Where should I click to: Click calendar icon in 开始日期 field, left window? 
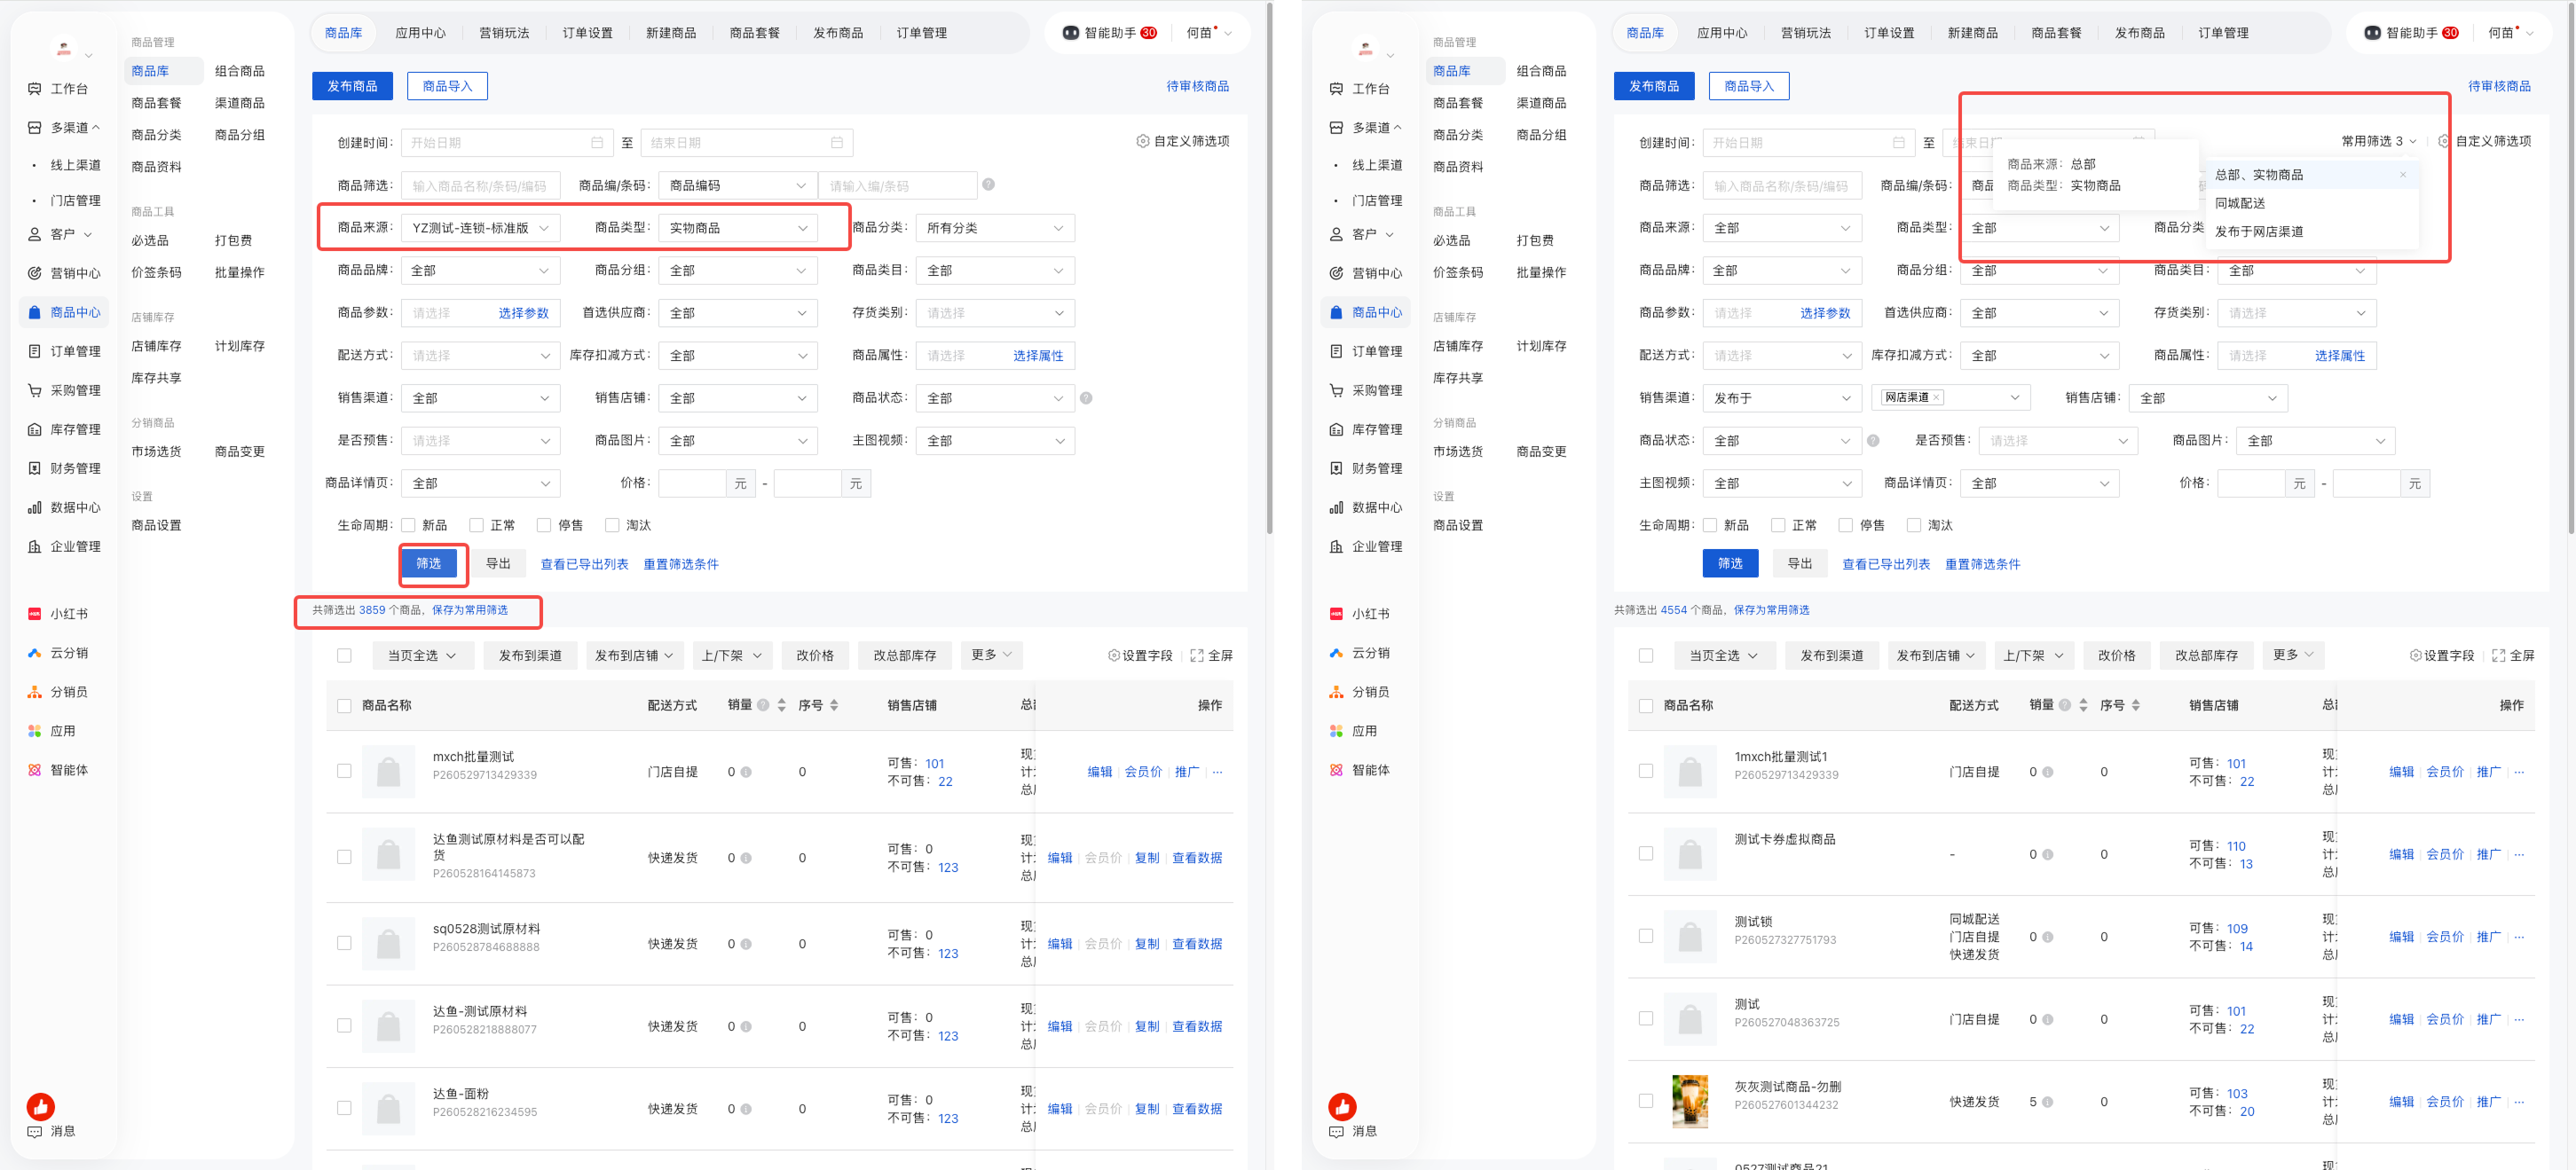(x=597, y=143)
